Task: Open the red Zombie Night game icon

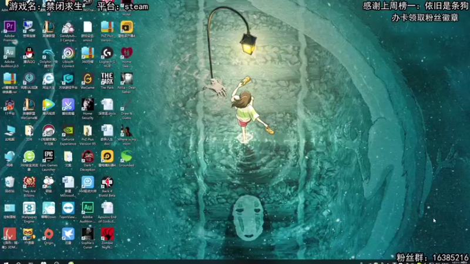Action: [107, 234]
